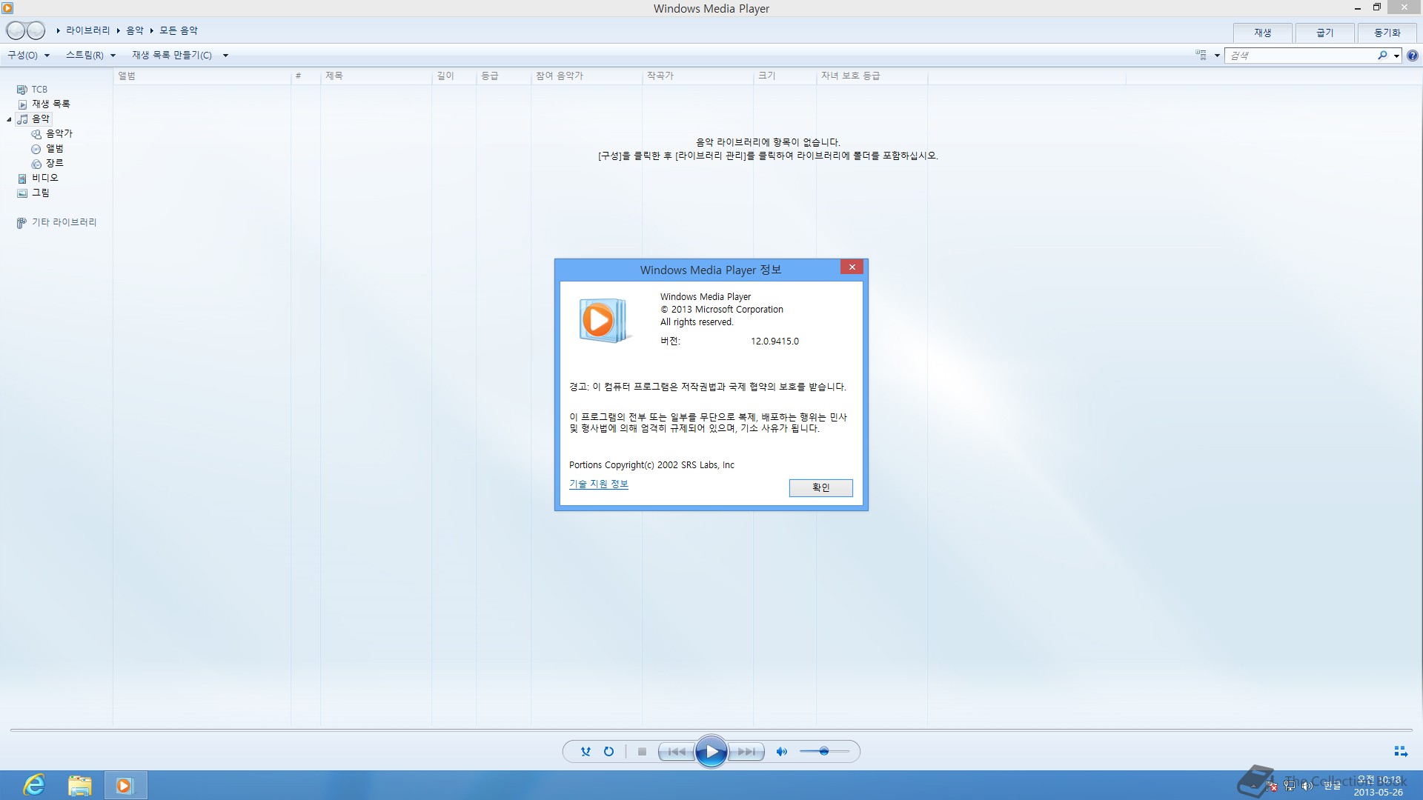Click the Windows Media Player taskbar button

coord(125,785)
